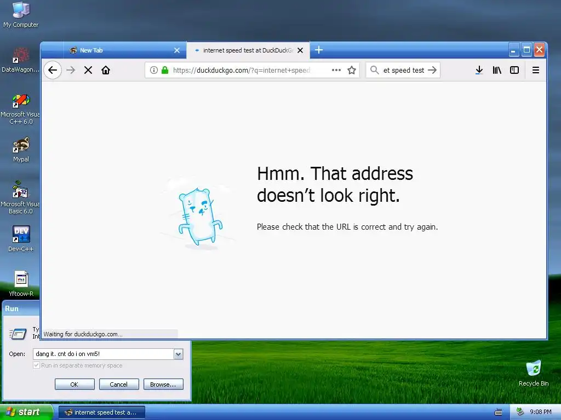
Task: Click the Open text field in Run dialog
Action: [x=104, y=354]
